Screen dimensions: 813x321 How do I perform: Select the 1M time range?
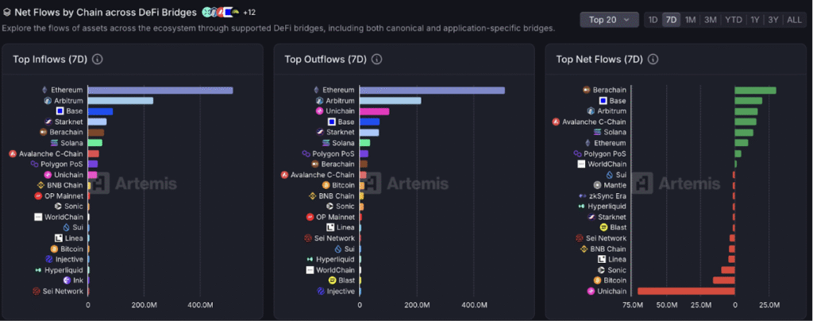[690, 20]
